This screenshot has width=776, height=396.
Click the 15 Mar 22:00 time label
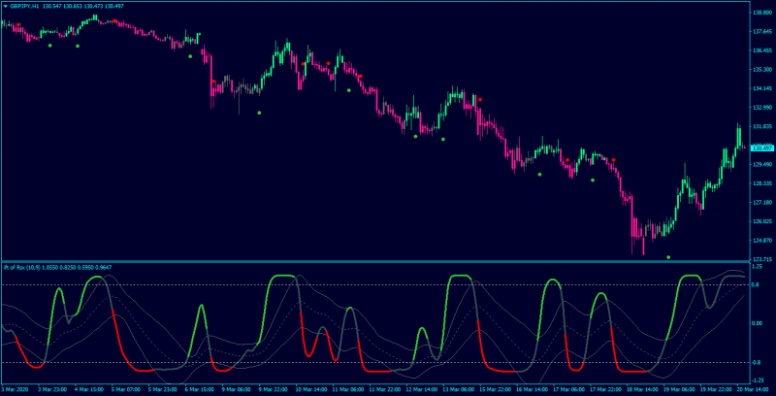click(496, 390)
